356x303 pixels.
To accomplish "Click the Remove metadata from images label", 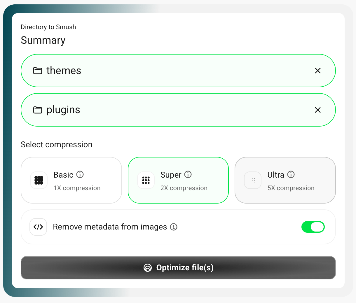I will pos(110,227).
